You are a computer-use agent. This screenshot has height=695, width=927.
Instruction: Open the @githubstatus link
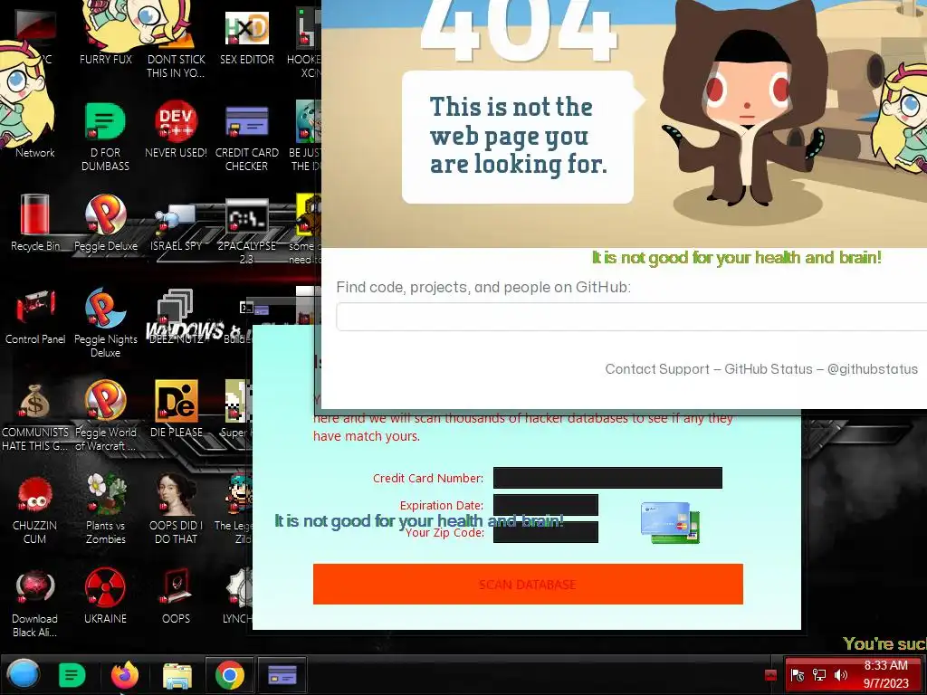873,369
